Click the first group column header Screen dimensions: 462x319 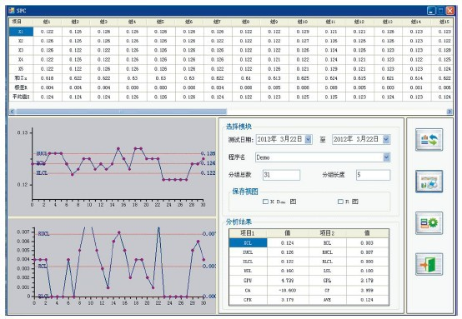48,22
